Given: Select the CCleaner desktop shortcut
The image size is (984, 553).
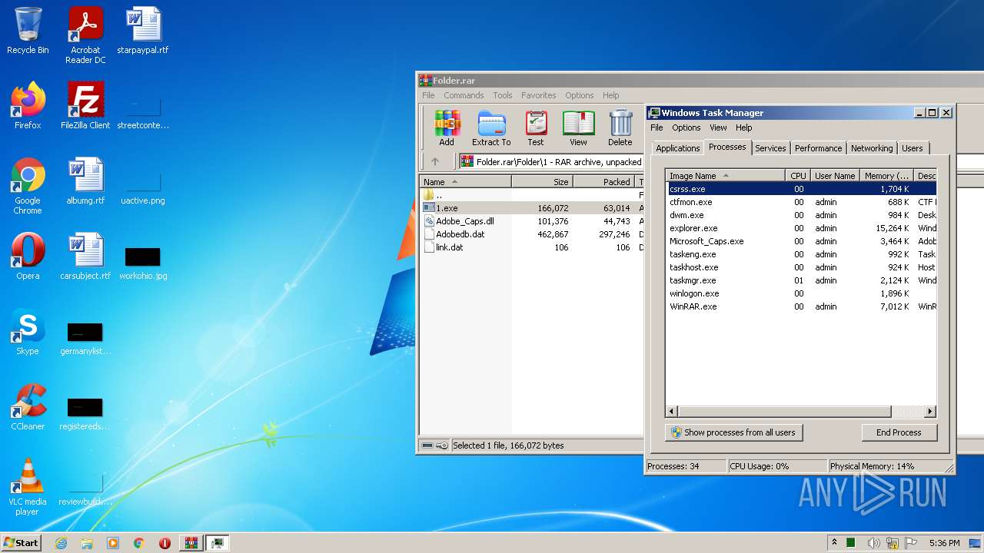Looking at the screenshot, I should 28,407.
